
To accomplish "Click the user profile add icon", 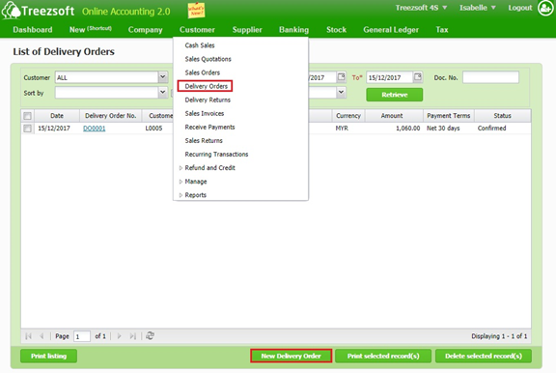I will point(545,8).
